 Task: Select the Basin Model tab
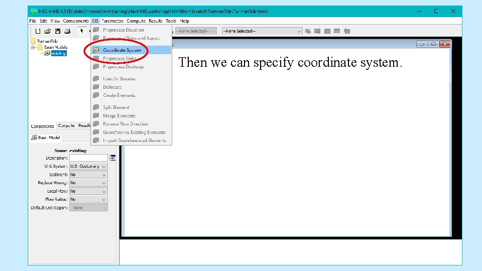click(46, 138)
